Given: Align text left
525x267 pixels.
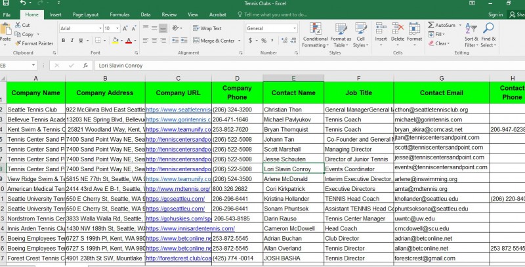Looking at the screenshot, I should click(x=145, y=41).
